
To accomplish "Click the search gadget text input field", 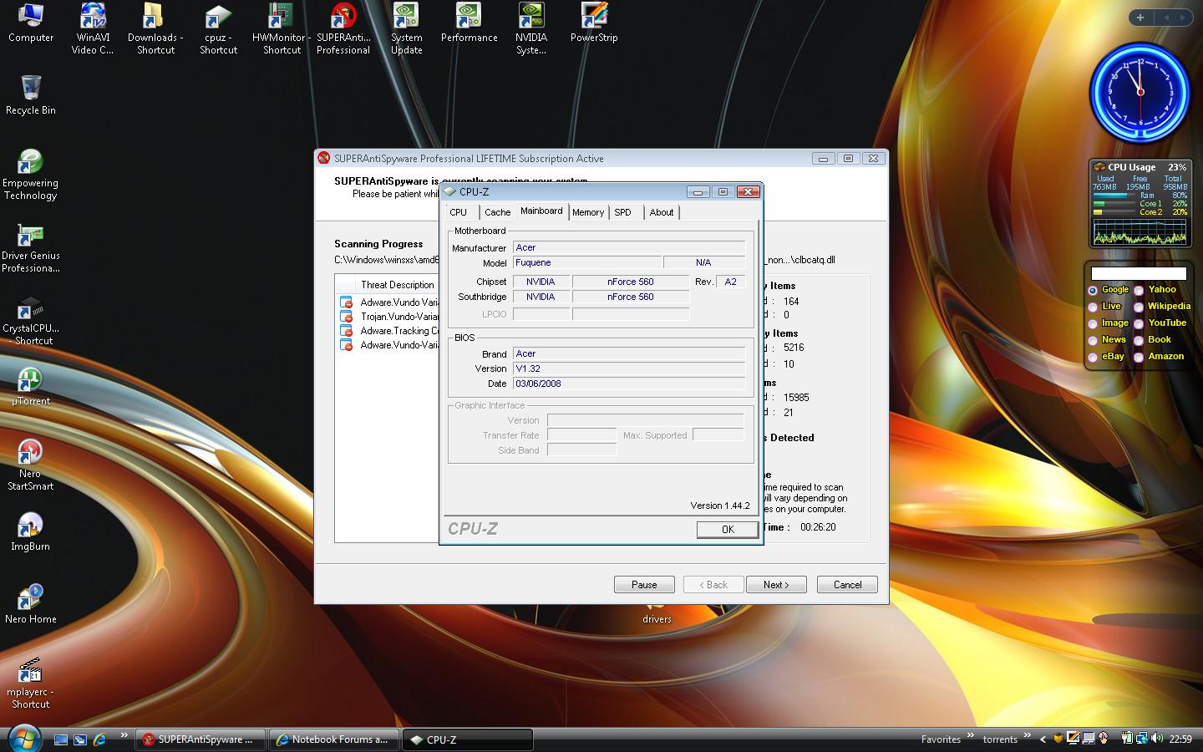I will pyautogui.click(x=1139, y=273).
